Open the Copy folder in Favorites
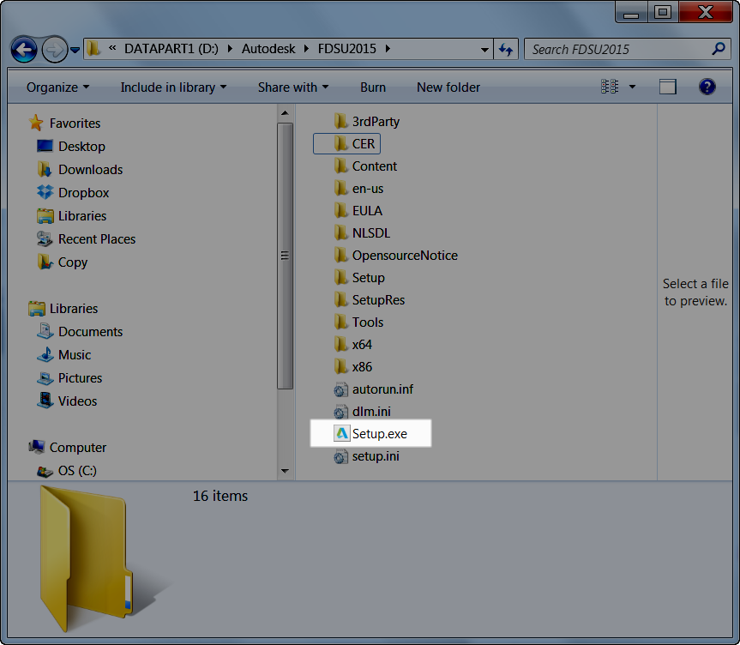 [63, 262]
